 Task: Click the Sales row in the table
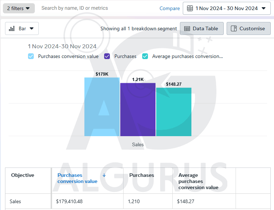point(15,201)
